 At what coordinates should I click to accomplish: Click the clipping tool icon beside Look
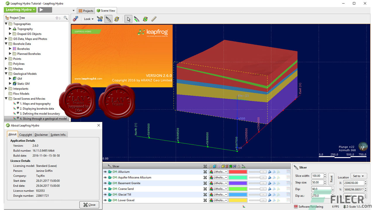(100, 19)
